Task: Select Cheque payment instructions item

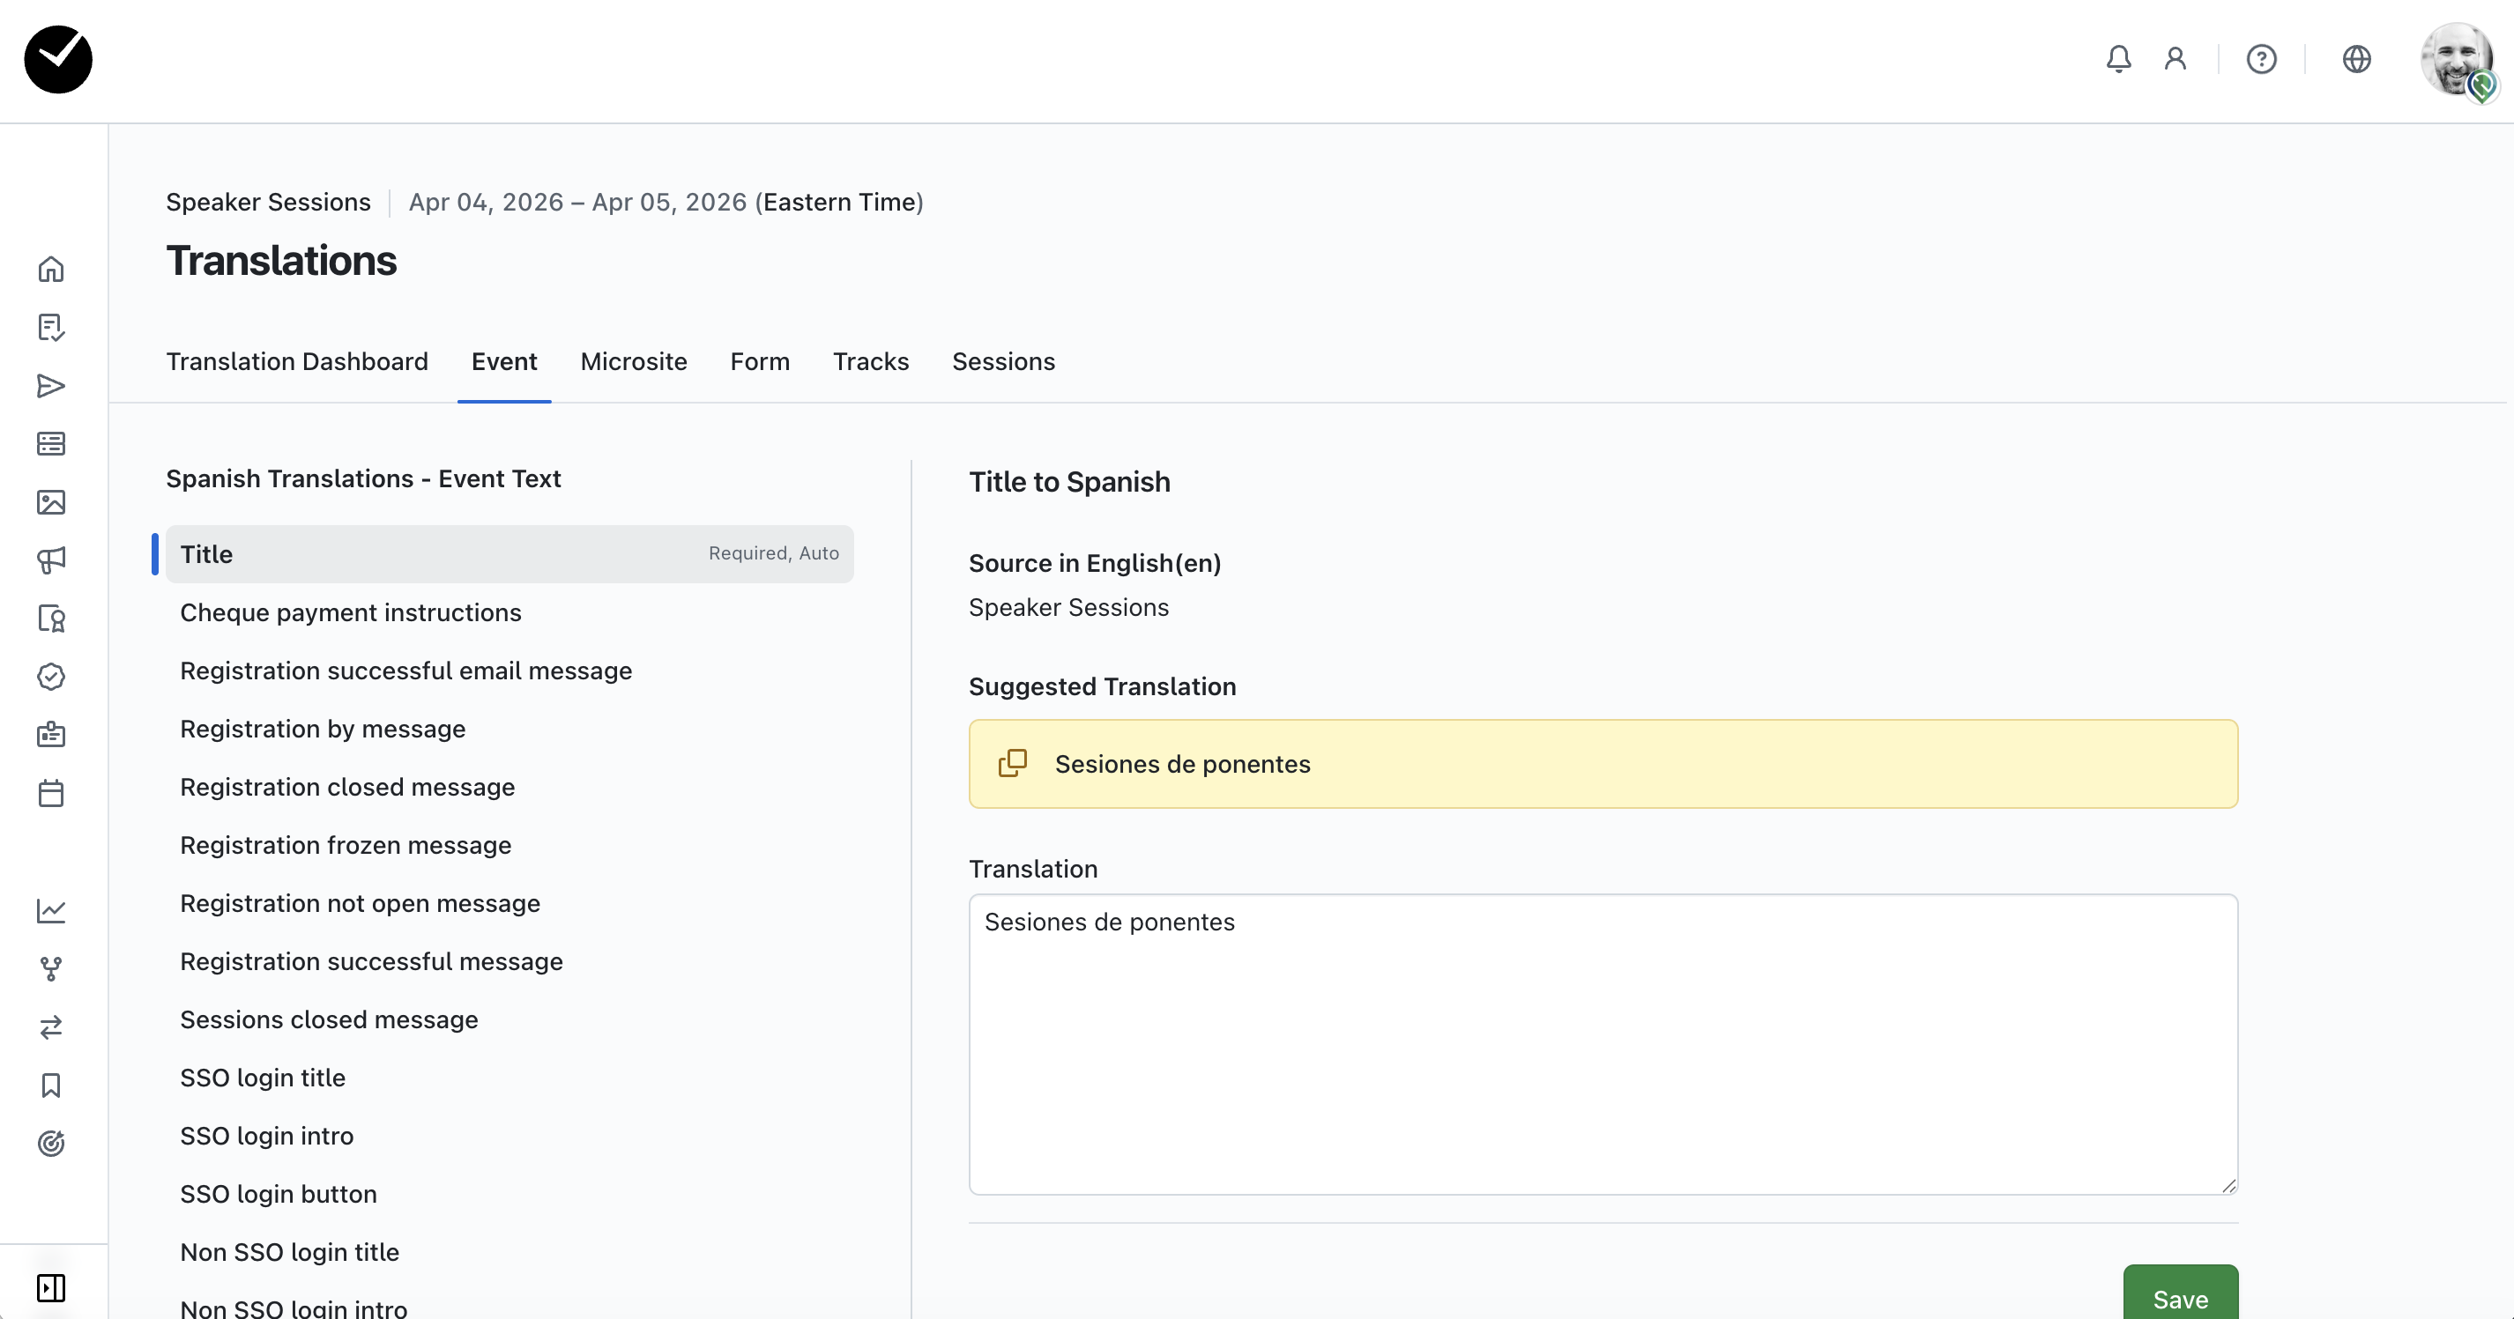Action: coord(350,612)
